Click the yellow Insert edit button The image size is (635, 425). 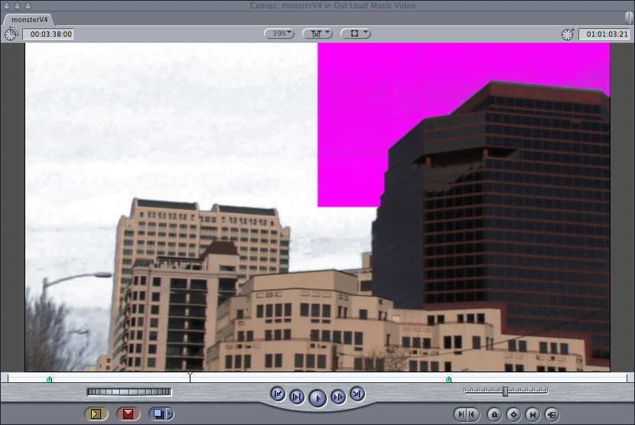click(96, 414)
